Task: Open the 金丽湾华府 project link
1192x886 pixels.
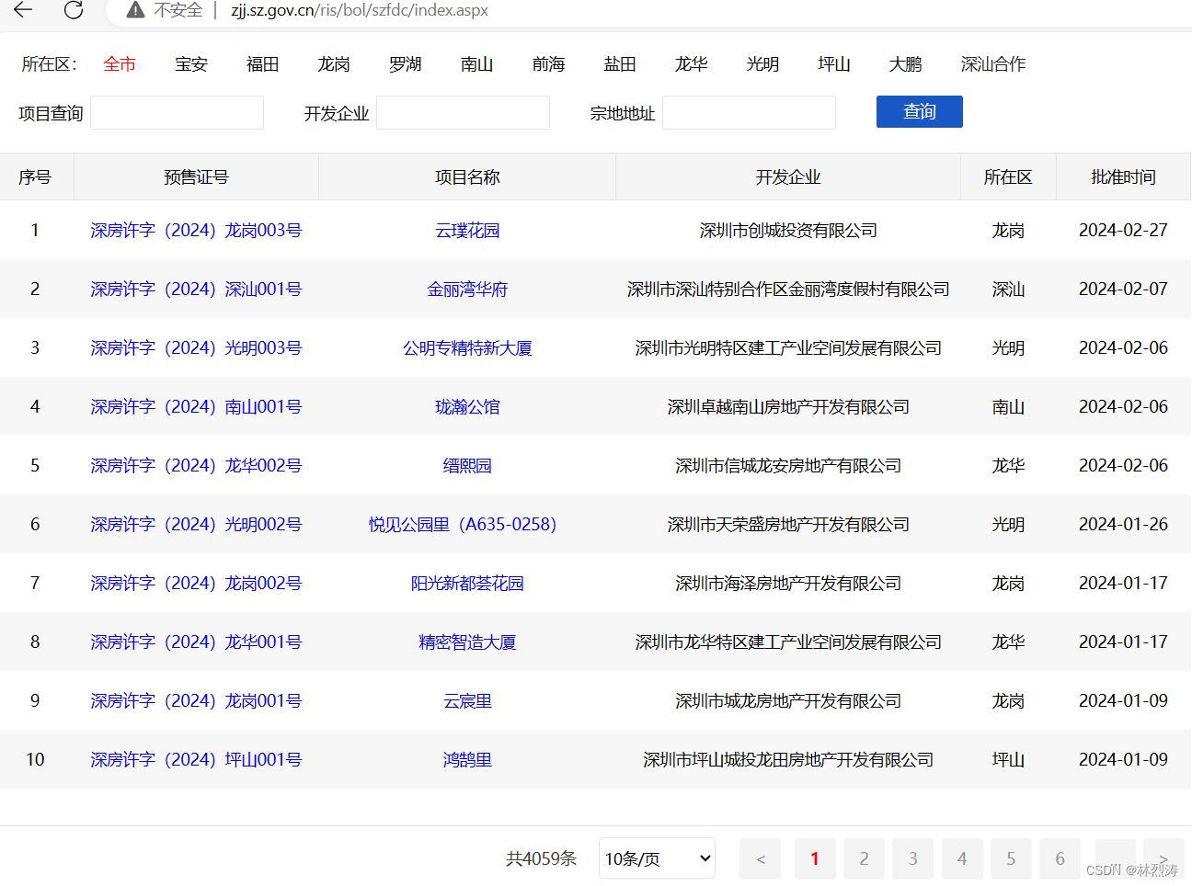Action: tap(467, 290)
